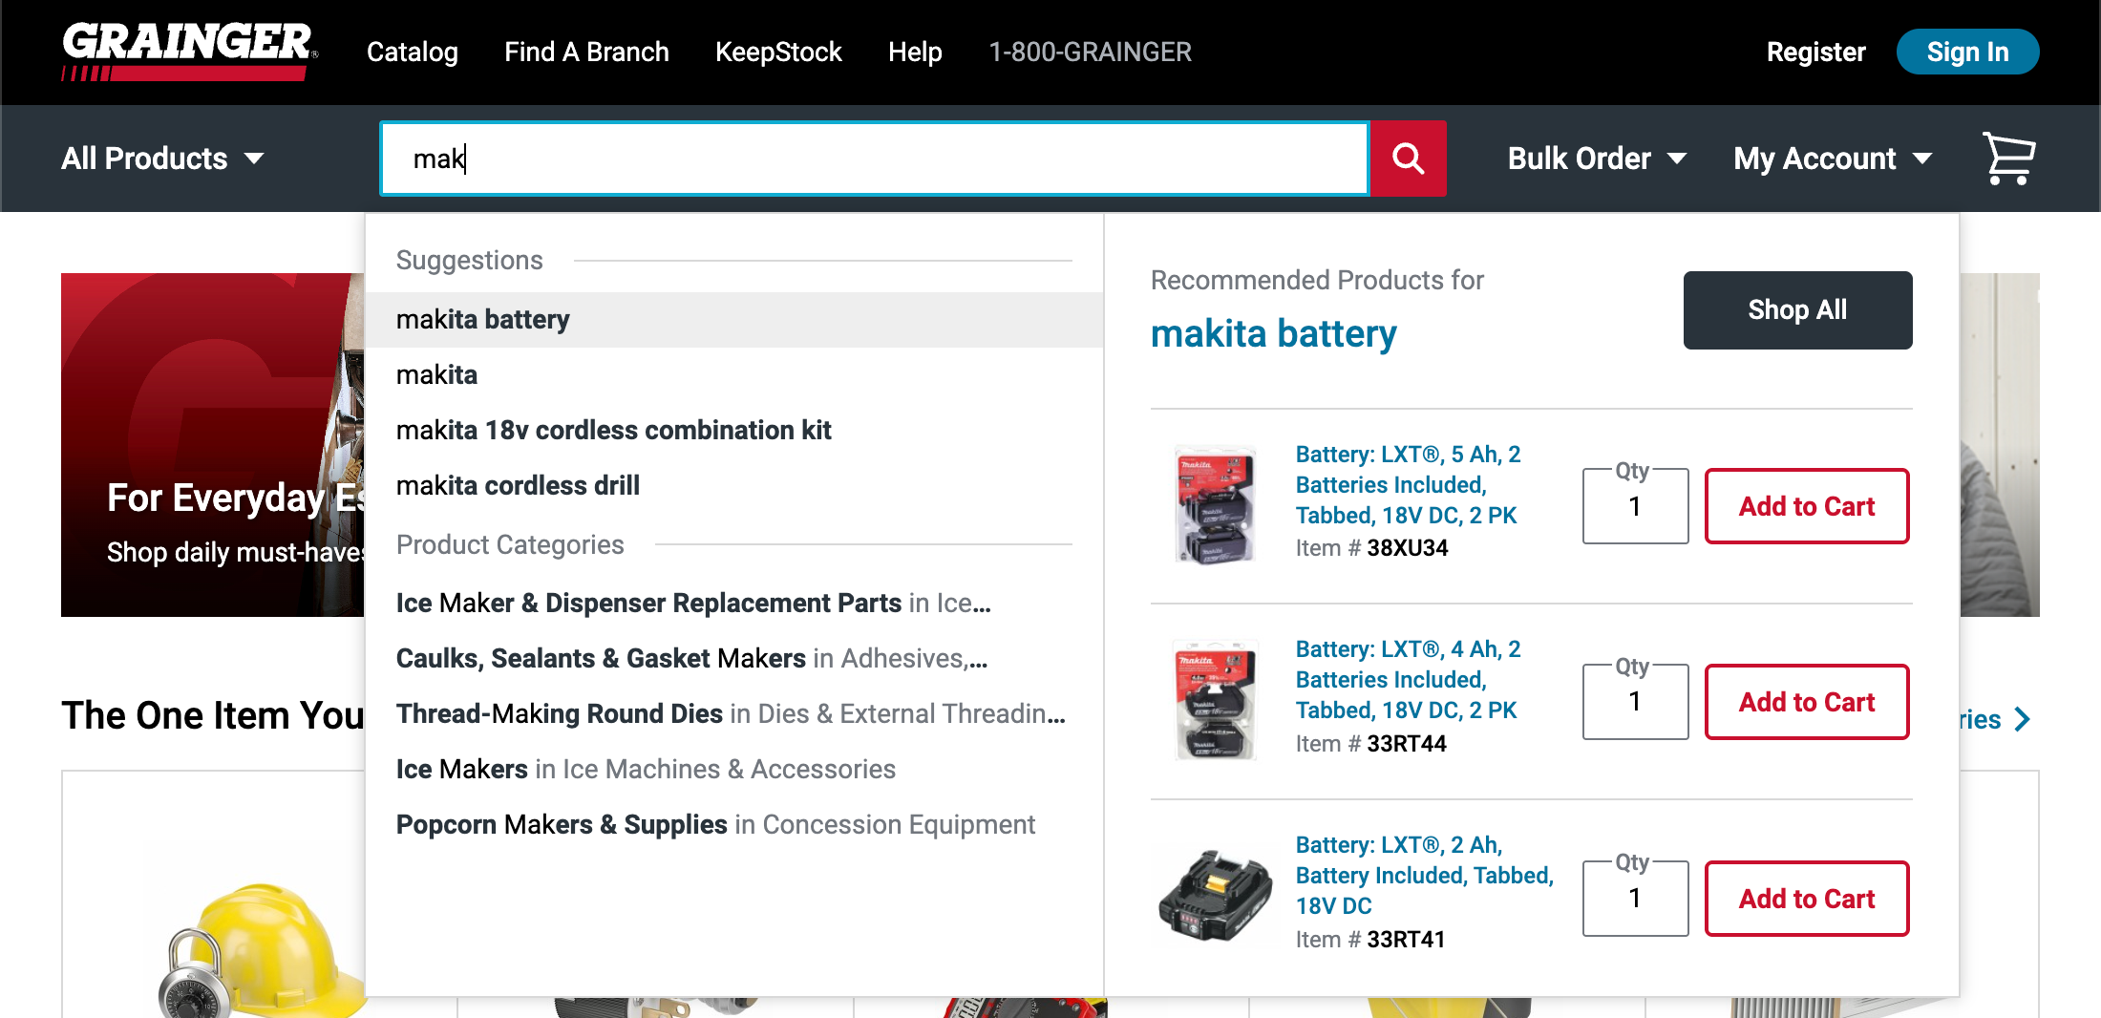The height and width of the screenshot is (1018, 2101).
Task: Click the Makita 5 Ah battery thumbnail image
Action: (x=1214, y=506)
